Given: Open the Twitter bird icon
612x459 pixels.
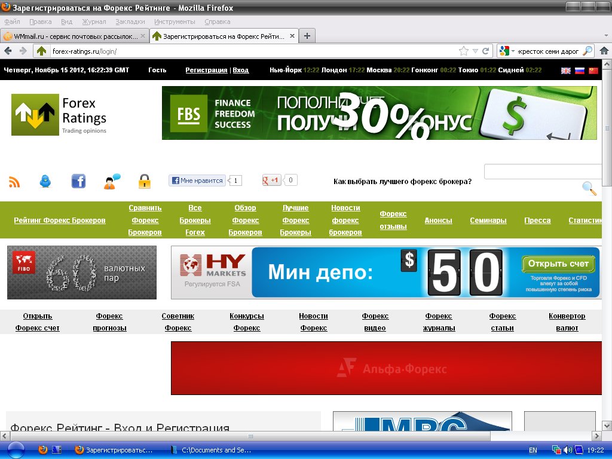Looking at the screenshot, I should click(x=45, y=181).
